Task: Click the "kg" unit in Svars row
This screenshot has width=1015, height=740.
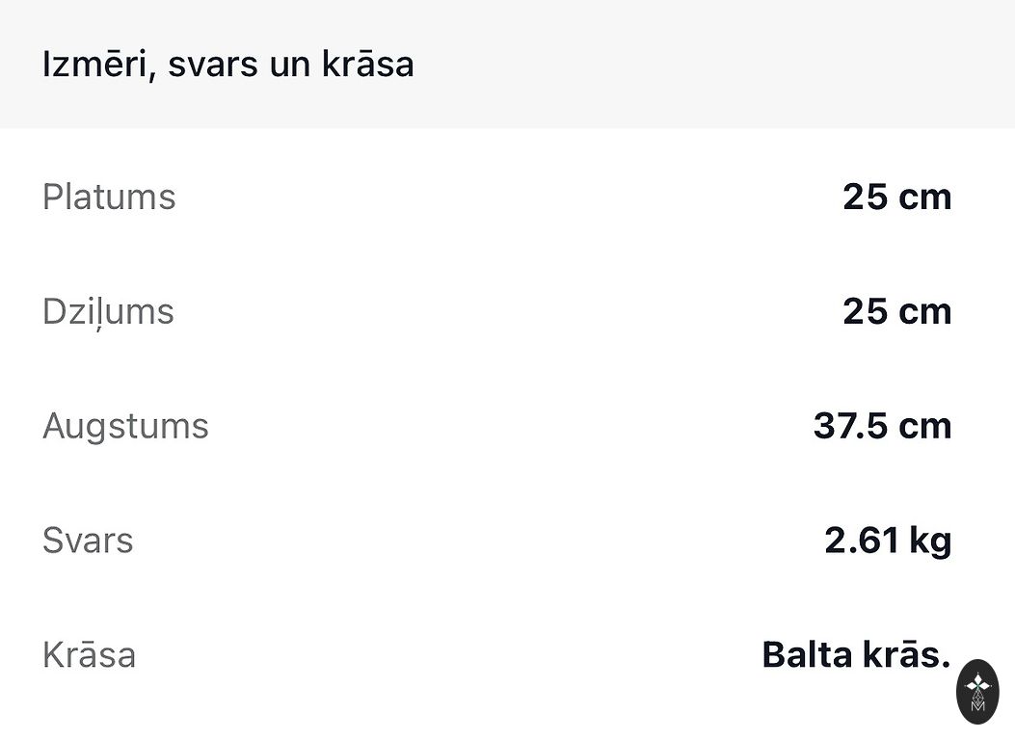Action: point(930,541)
